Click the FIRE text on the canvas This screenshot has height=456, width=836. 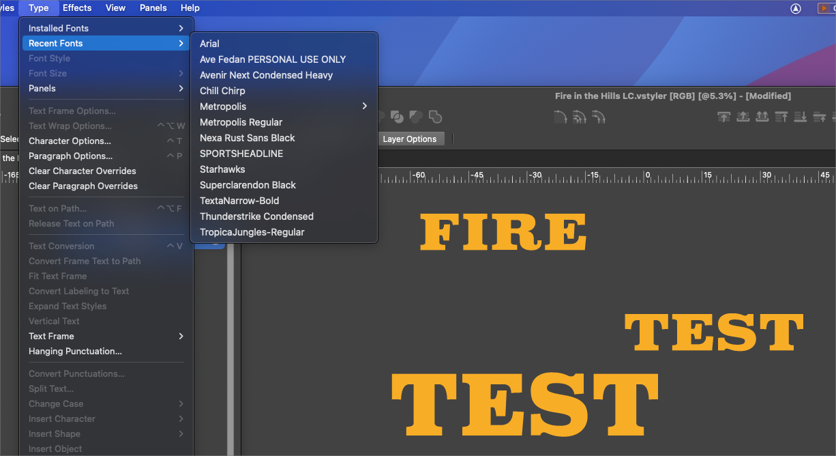click(x=503, y=232)
